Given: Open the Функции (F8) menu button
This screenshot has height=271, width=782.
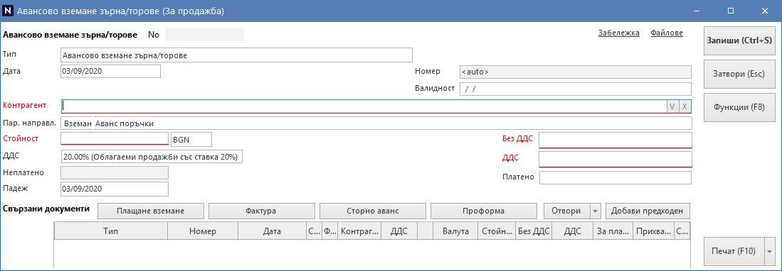Looking at the screenshot, I should 739,107.
